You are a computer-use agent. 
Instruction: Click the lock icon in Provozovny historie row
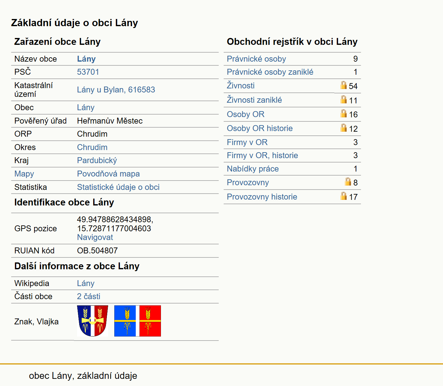343,196
